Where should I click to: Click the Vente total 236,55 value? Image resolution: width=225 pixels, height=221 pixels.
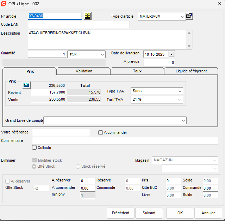[x=84, y=100]
